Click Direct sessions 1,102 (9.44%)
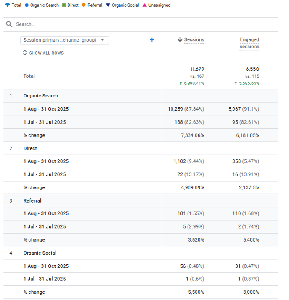Viewport: 289px width, 300px height. (189, 161)
